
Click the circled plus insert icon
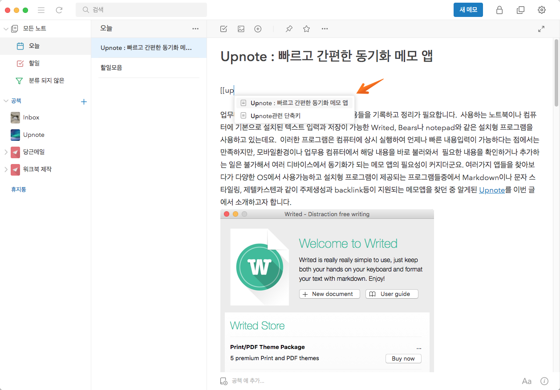[x=258, y=29]
